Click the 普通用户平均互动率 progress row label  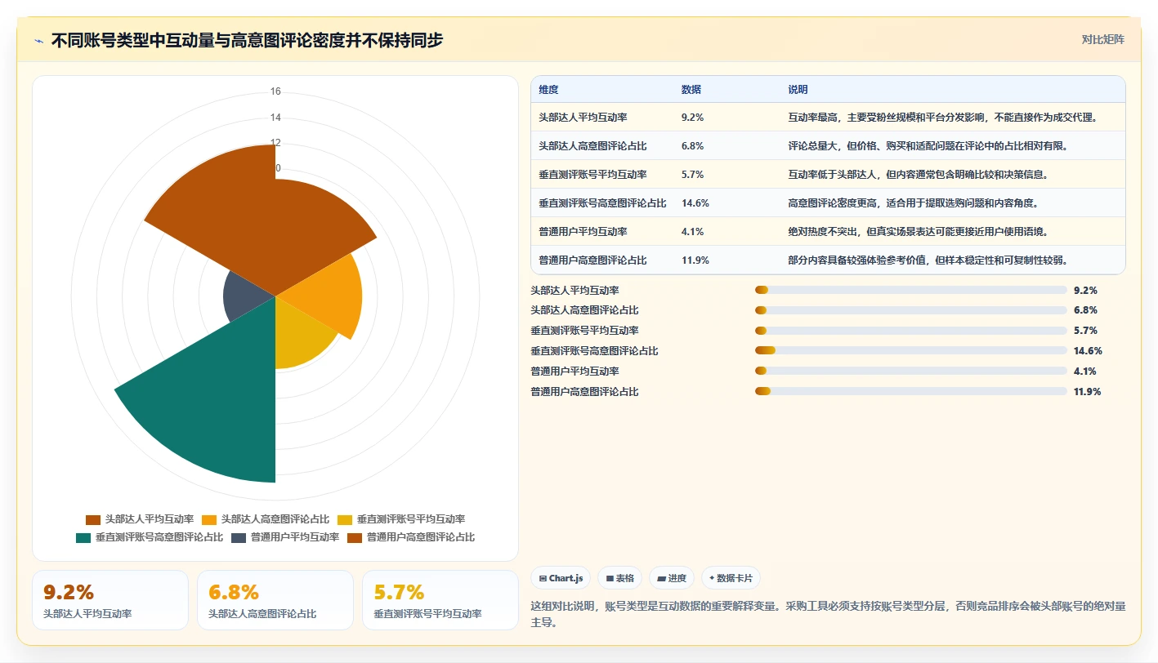tap(575, 372)
